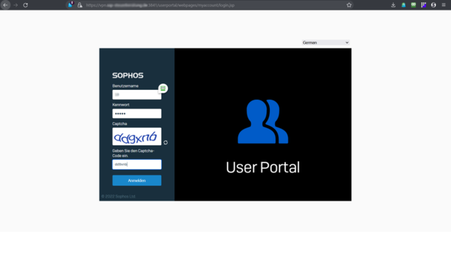Click the "© 2022 Sophos Ltd." footer text
This screenshot has height=253, width=451.
118,196
